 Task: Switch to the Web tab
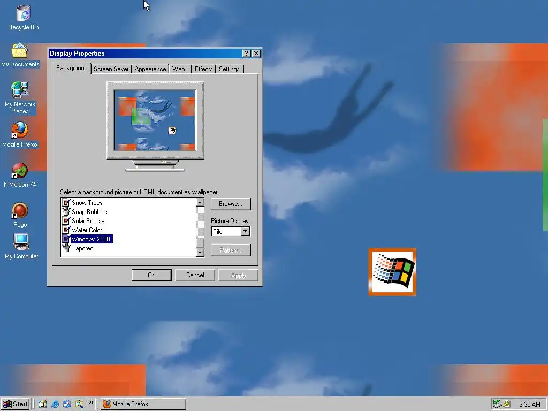(x=179, y=69)
